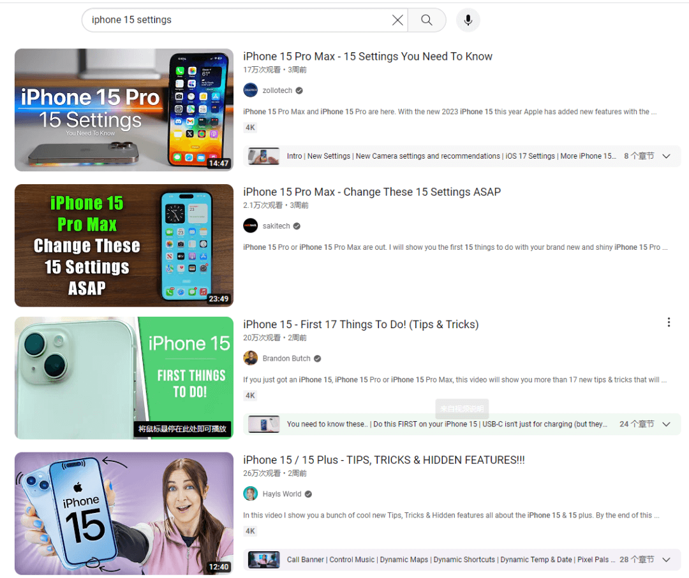Expand the 24 chapters list
Image resolution: width=689 pixels, height=578 pixels.
(x=667, y=424)
